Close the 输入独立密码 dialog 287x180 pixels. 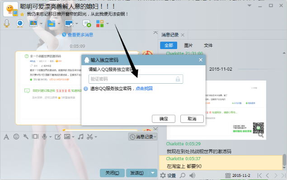pyautogui.click(x=201, y=60)
